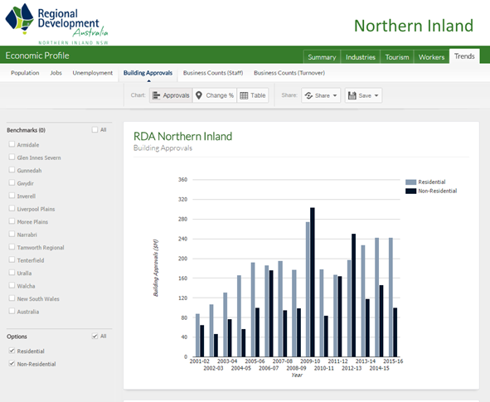Expand the Save dropdown menu
This screenshot has width=490, height=402.
pyautogui.click(x=376, y=95)
